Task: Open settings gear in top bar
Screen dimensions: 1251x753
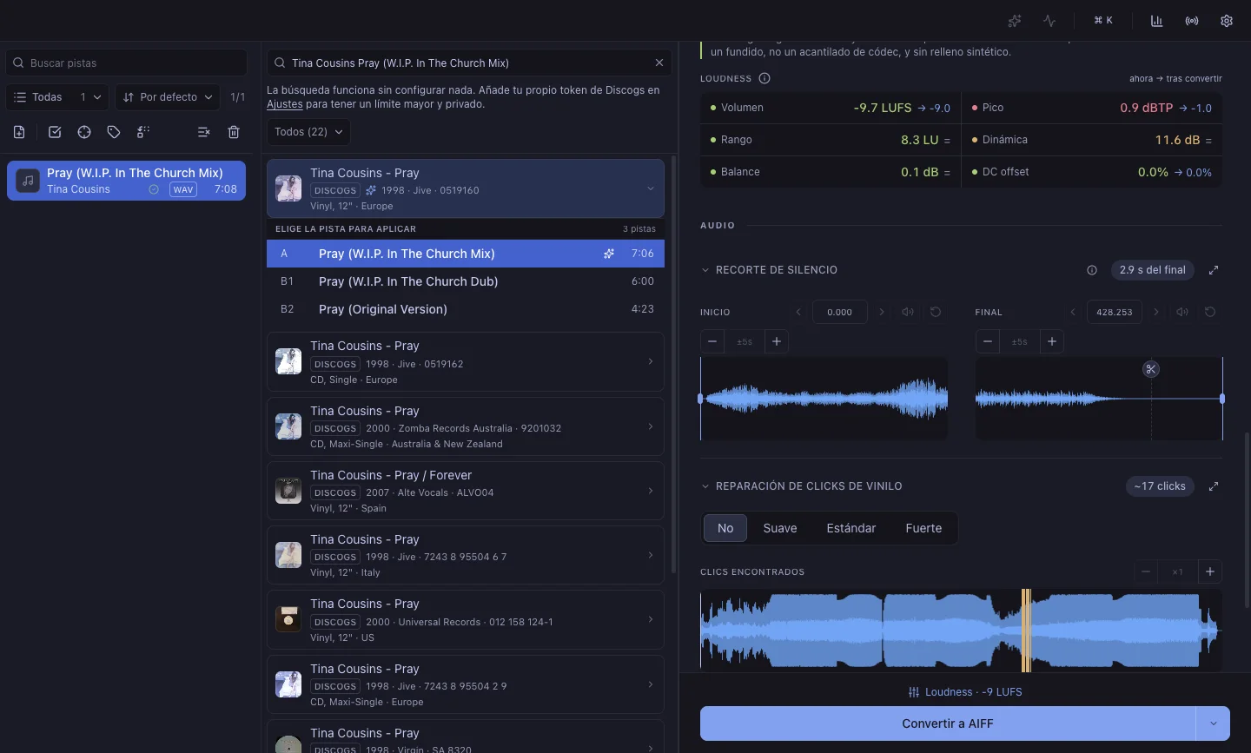Action: [x=1227, y=21]
